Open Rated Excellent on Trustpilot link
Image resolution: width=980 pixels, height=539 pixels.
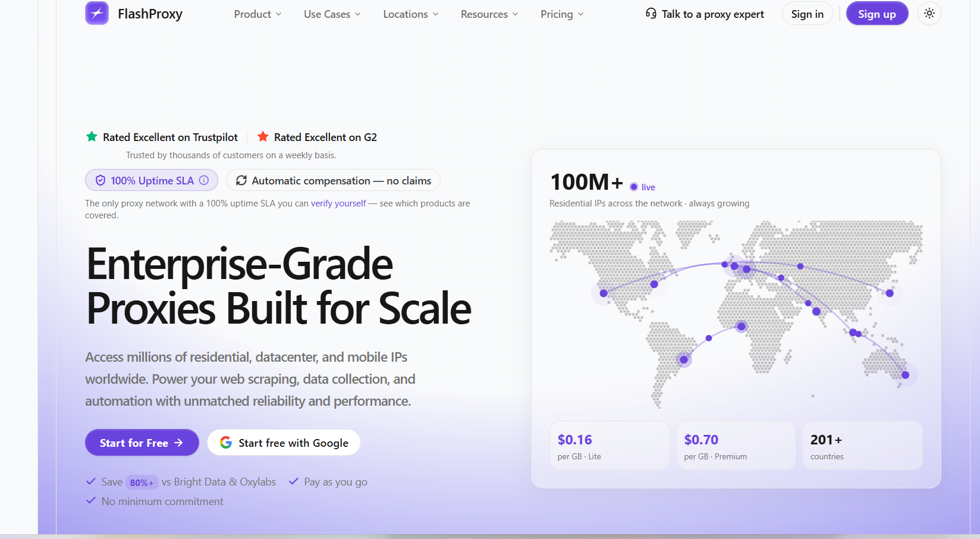[x=162, y=137]
